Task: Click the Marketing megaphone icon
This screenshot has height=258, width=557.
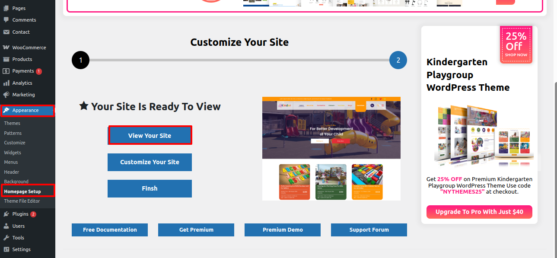Action: (6, 95)
